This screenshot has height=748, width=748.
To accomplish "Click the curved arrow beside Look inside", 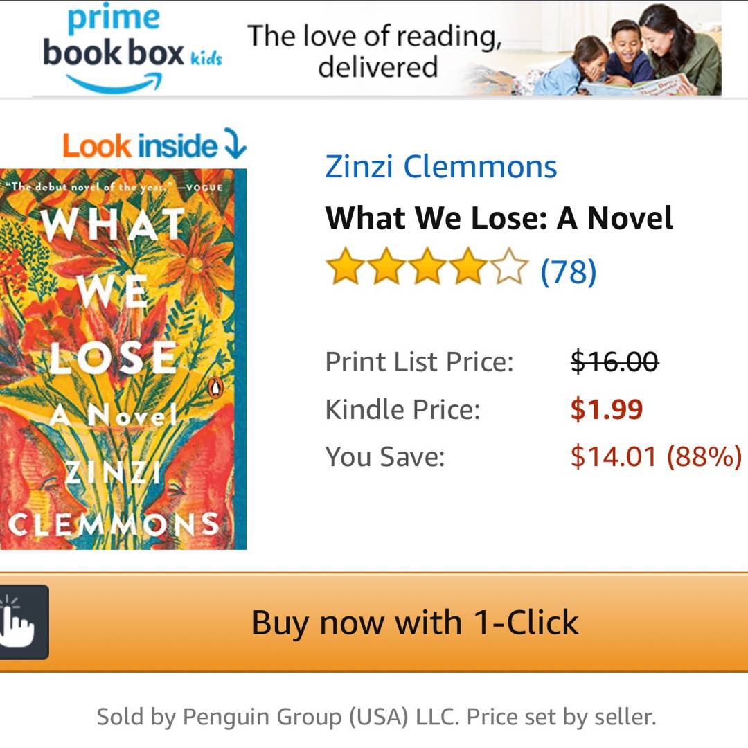I will click(x=234, y=145).
